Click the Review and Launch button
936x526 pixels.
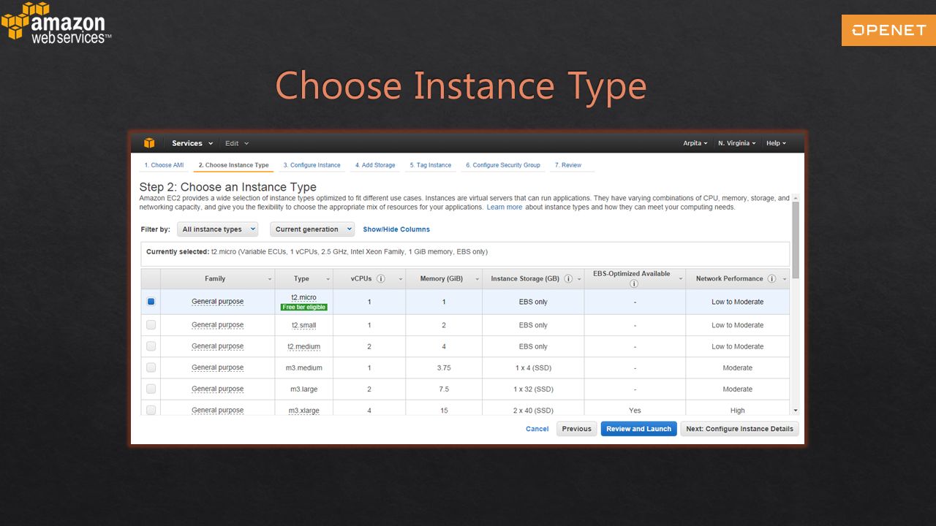(638, 429)
